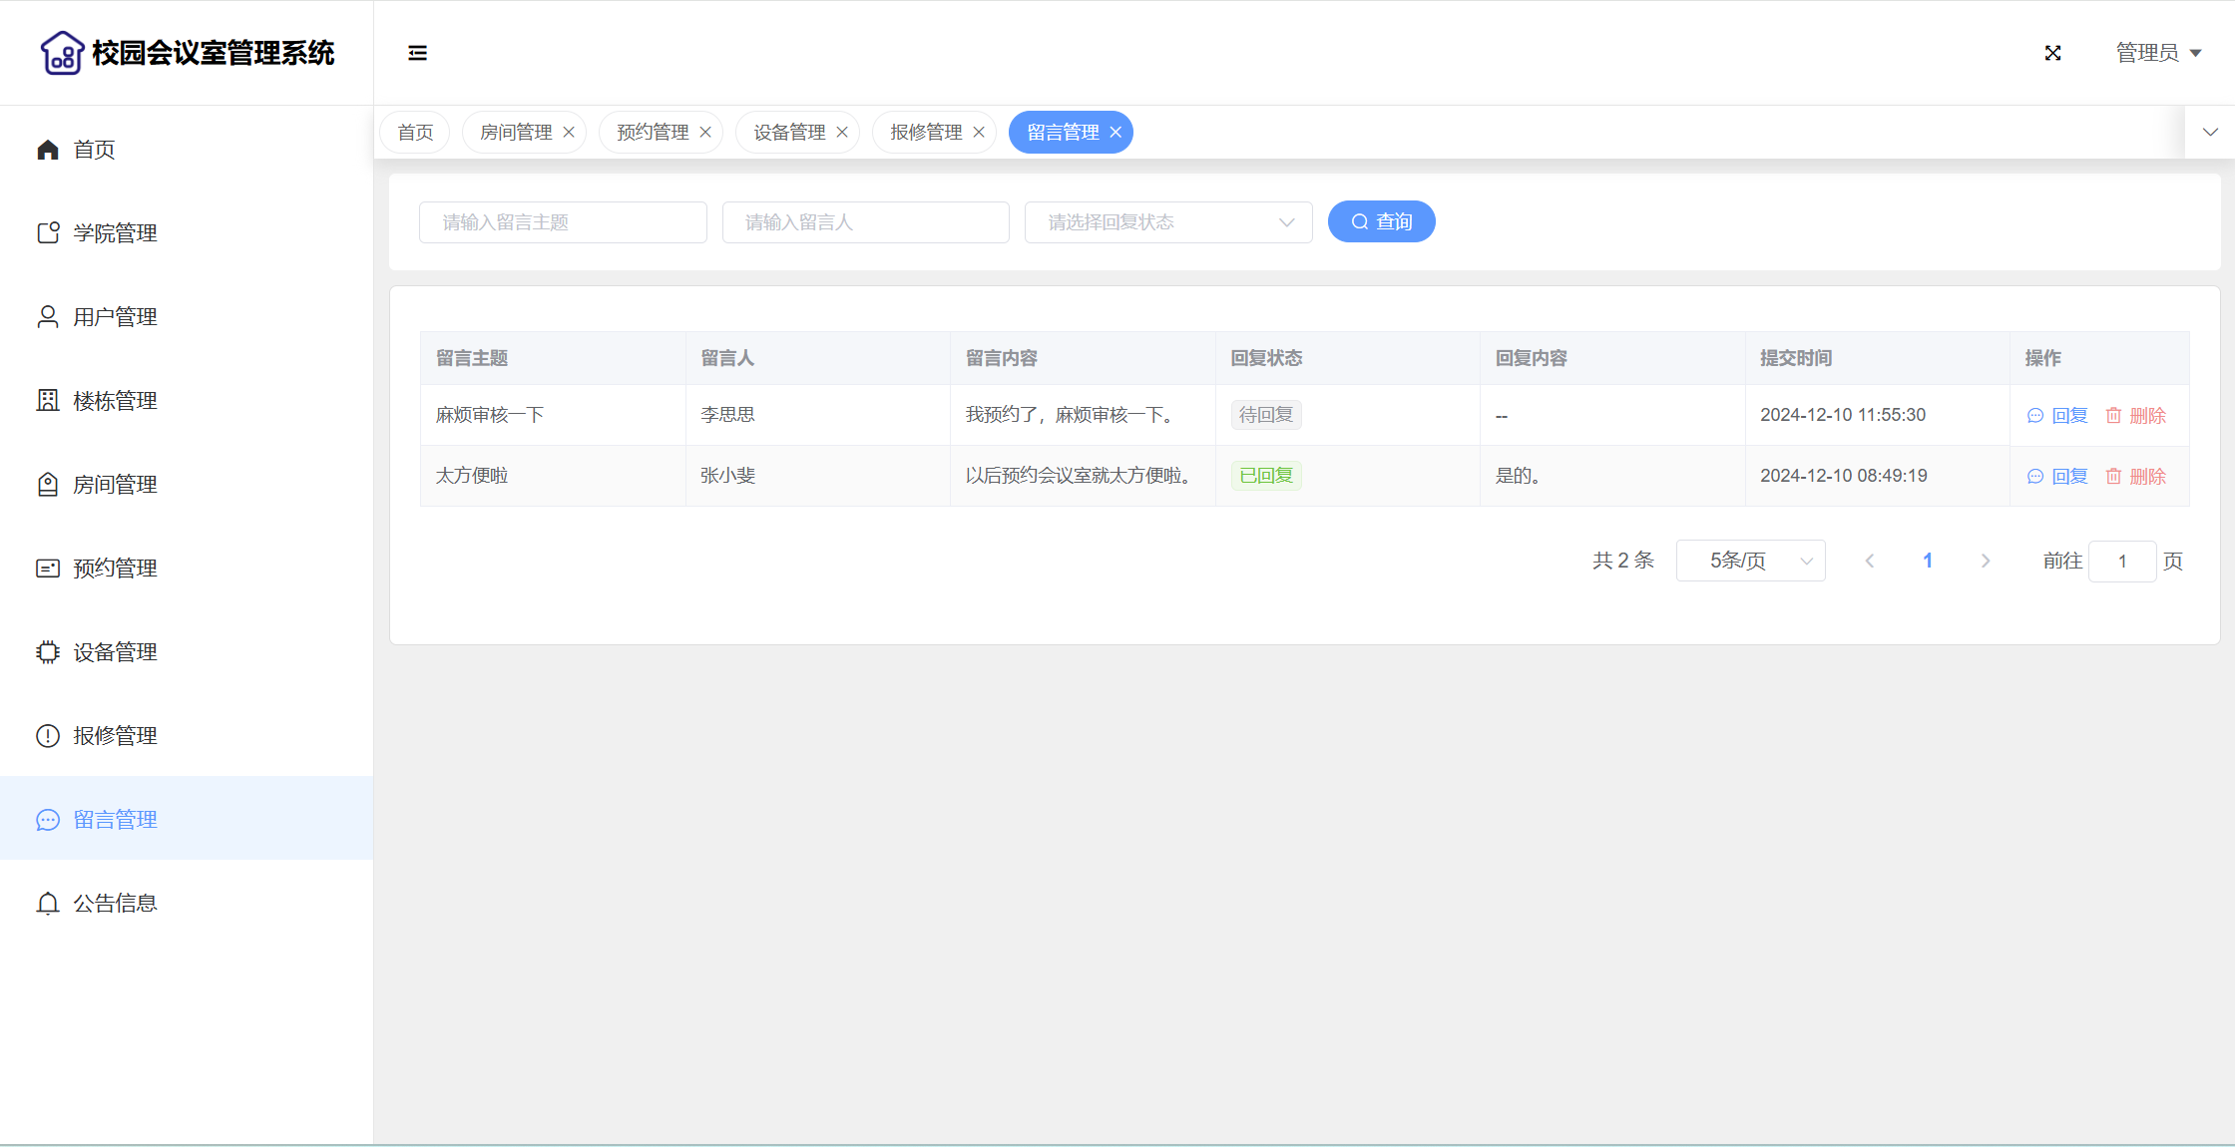Open 设备管理 in the sidebar
The image size is (2235, 1147).
click(115, 652)
